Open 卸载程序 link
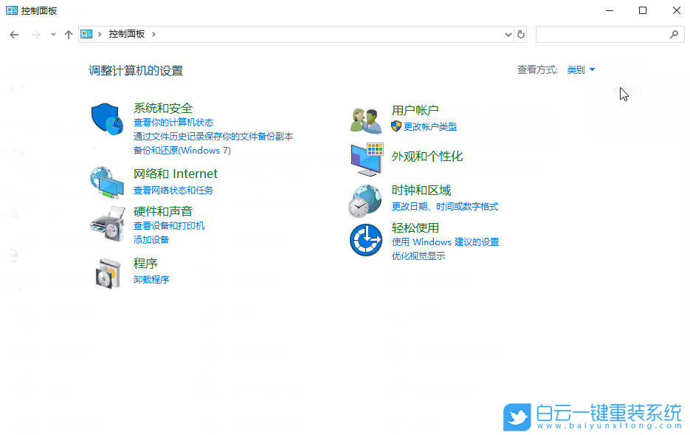 tap(151, 280)
